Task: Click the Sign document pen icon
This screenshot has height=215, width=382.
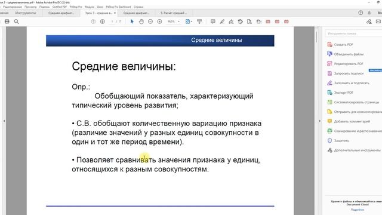Action: point(231,21)
